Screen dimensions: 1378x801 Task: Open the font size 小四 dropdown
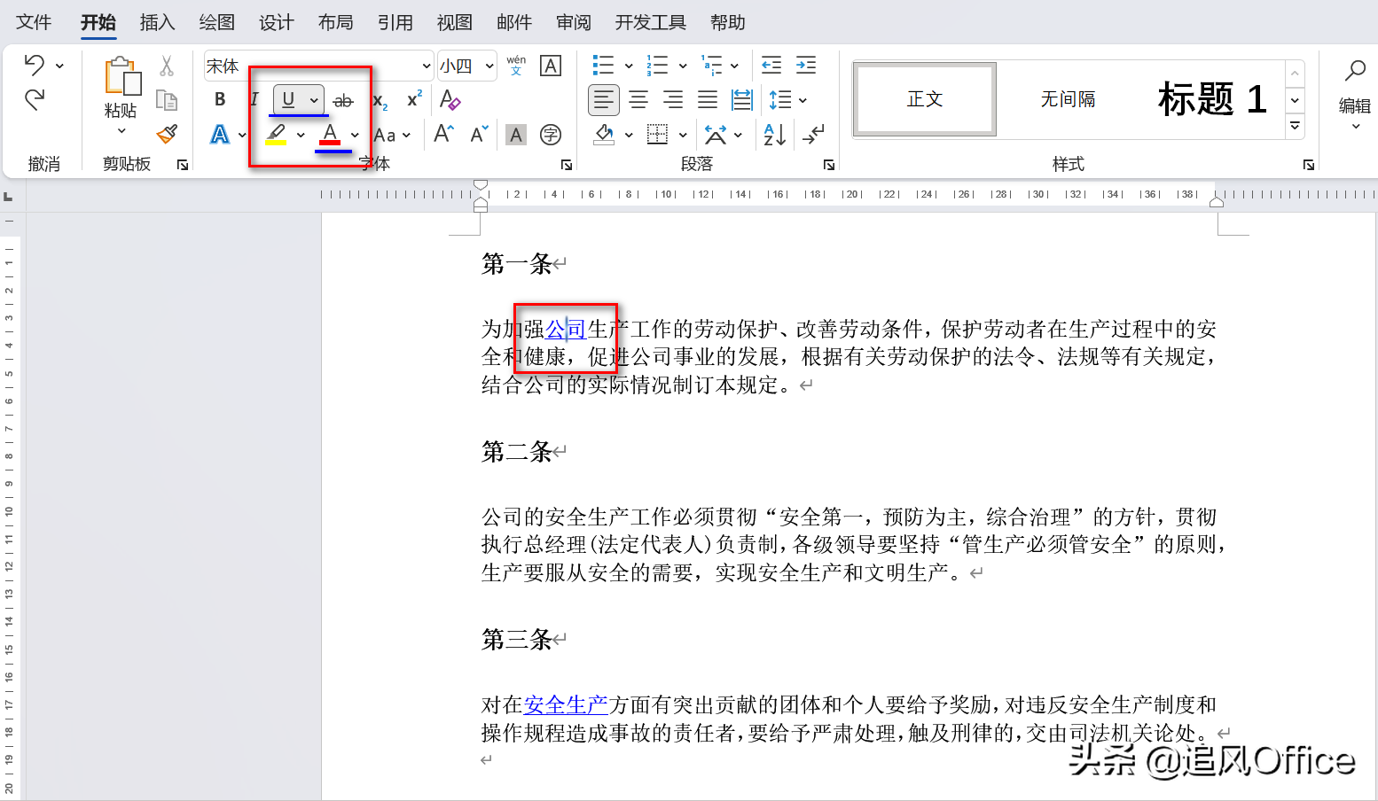[x=489, y=66]
